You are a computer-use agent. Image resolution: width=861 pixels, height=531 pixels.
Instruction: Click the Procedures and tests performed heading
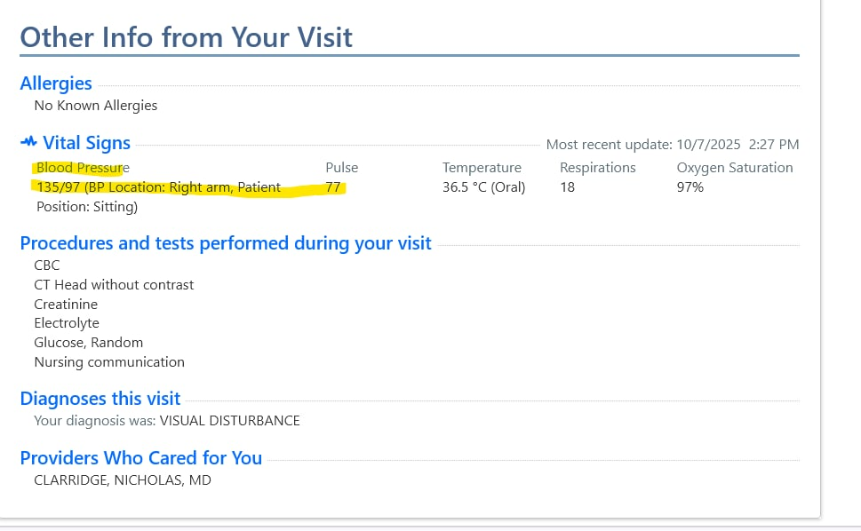coord(226,243)
